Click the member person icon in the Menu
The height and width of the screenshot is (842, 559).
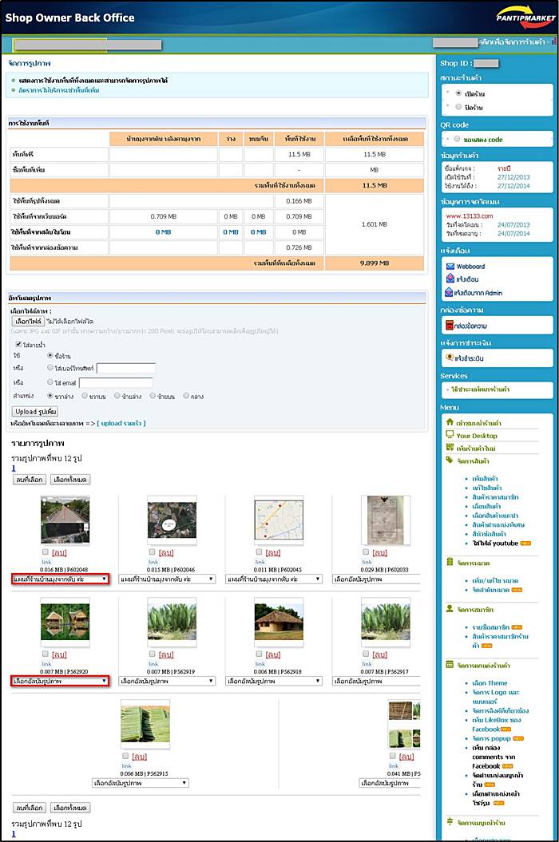click(450, 609)
